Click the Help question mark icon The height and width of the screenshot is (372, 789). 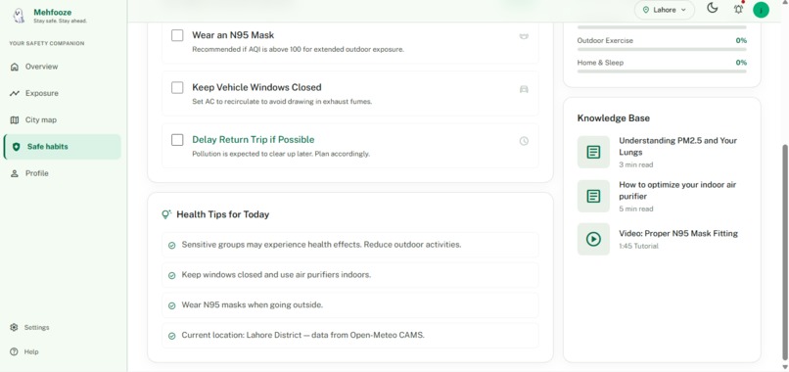[x=14, y=351]
